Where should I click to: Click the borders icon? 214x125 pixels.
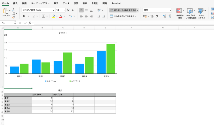(x=43, y=16)
